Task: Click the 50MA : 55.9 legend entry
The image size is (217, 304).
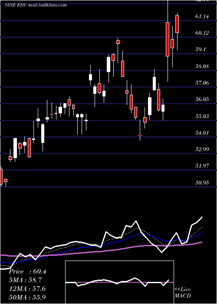Action: (27, 297)
